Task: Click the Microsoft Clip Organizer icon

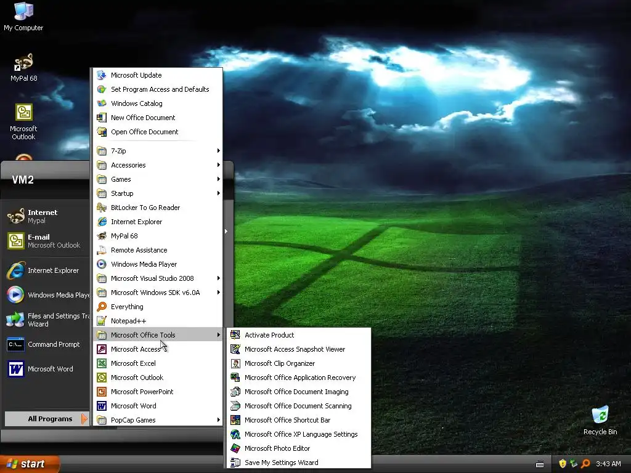Action: (235, 363)
